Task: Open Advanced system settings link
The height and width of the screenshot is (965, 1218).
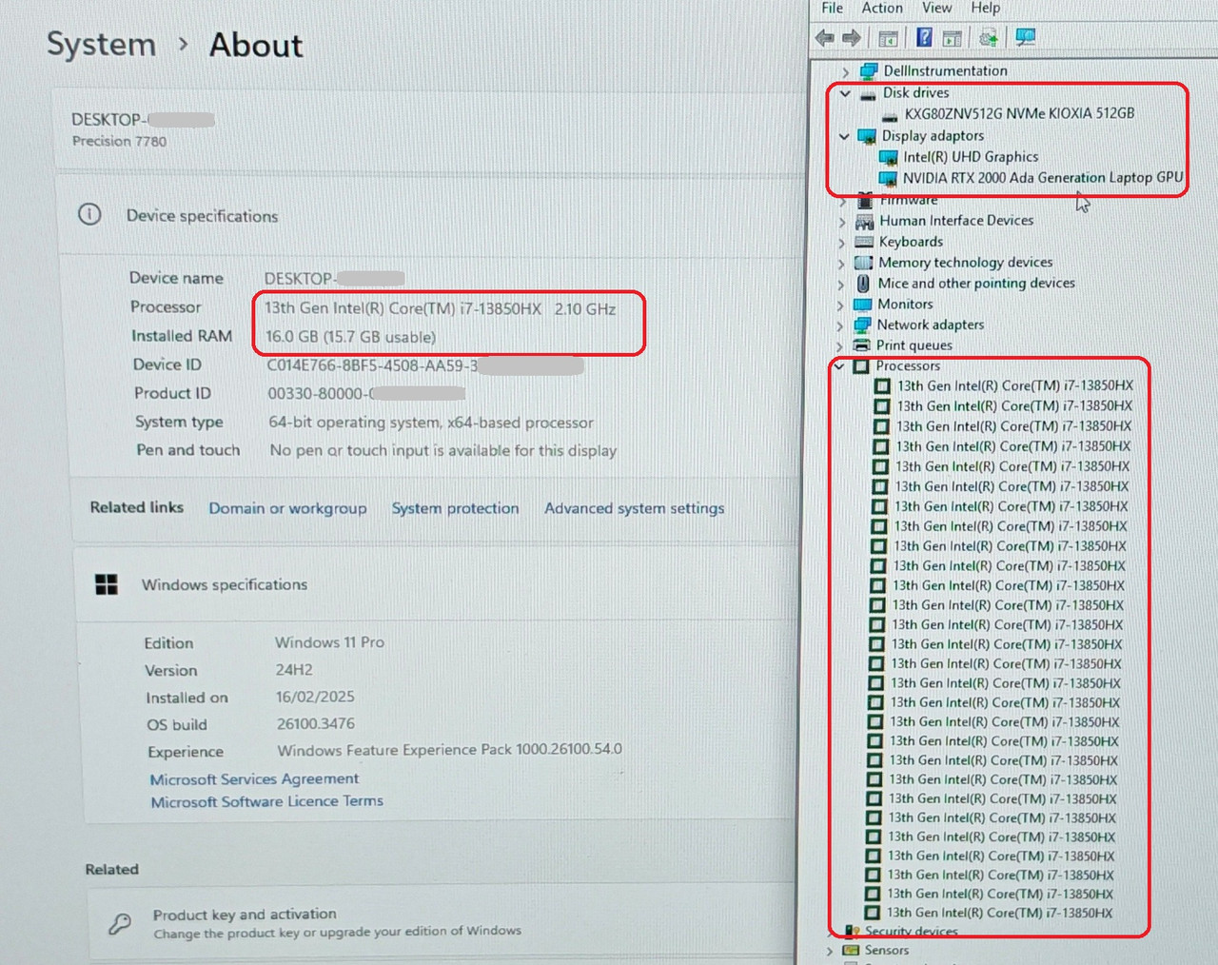Action: point(635,508)
